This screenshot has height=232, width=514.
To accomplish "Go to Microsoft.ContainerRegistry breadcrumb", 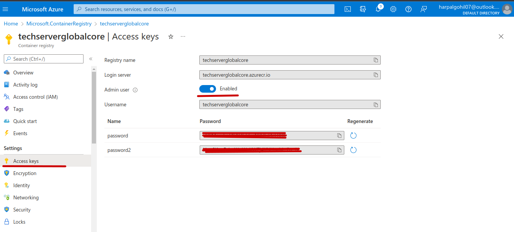I will [59, 24].
